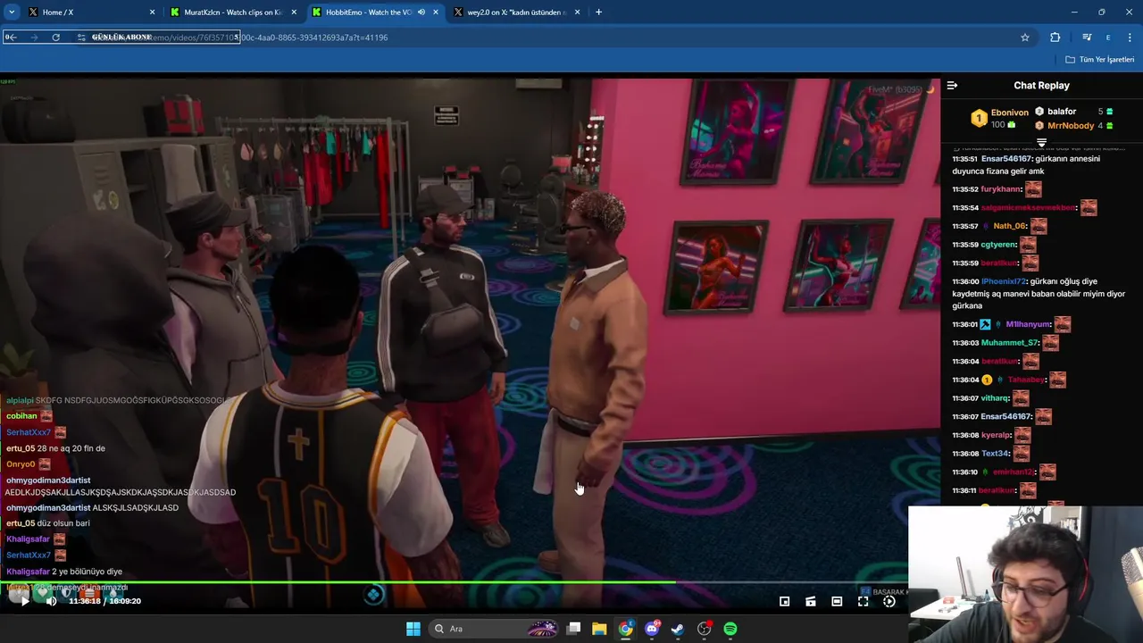Click chat username M1lhanyum
The image size is (1143, 643).
point(1028,324)
